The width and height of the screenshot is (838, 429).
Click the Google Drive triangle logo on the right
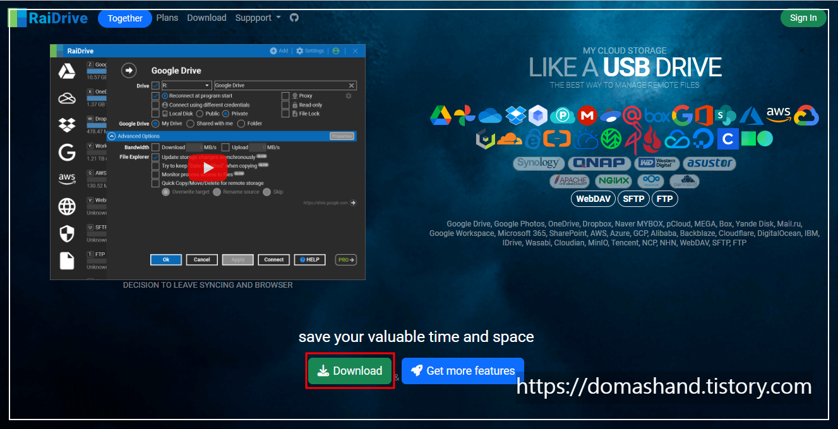(x=440, y=115)
